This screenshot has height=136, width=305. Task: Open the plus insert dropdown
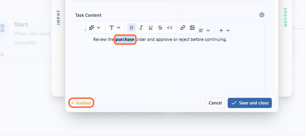tap(224, 30)
